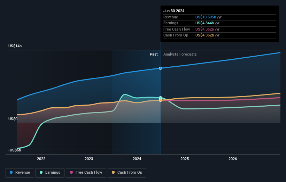
Task: Click the 'Revenue' row label in tooltip
Action: 171,17
